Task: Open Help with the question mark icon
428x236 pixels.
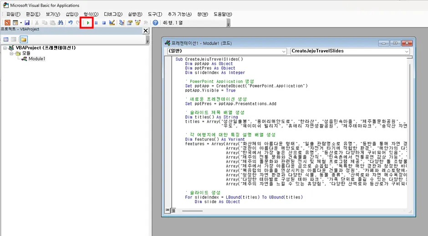Action: pos(155,22)
